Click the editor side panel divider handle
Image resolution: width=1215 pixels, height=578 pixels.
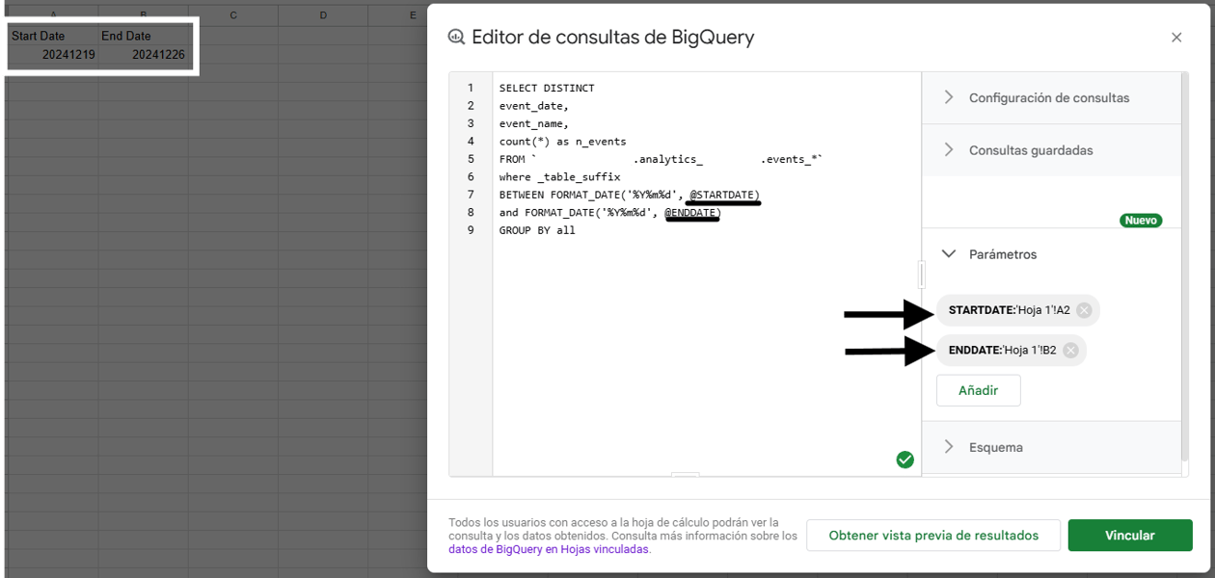[x=922, y=276]
